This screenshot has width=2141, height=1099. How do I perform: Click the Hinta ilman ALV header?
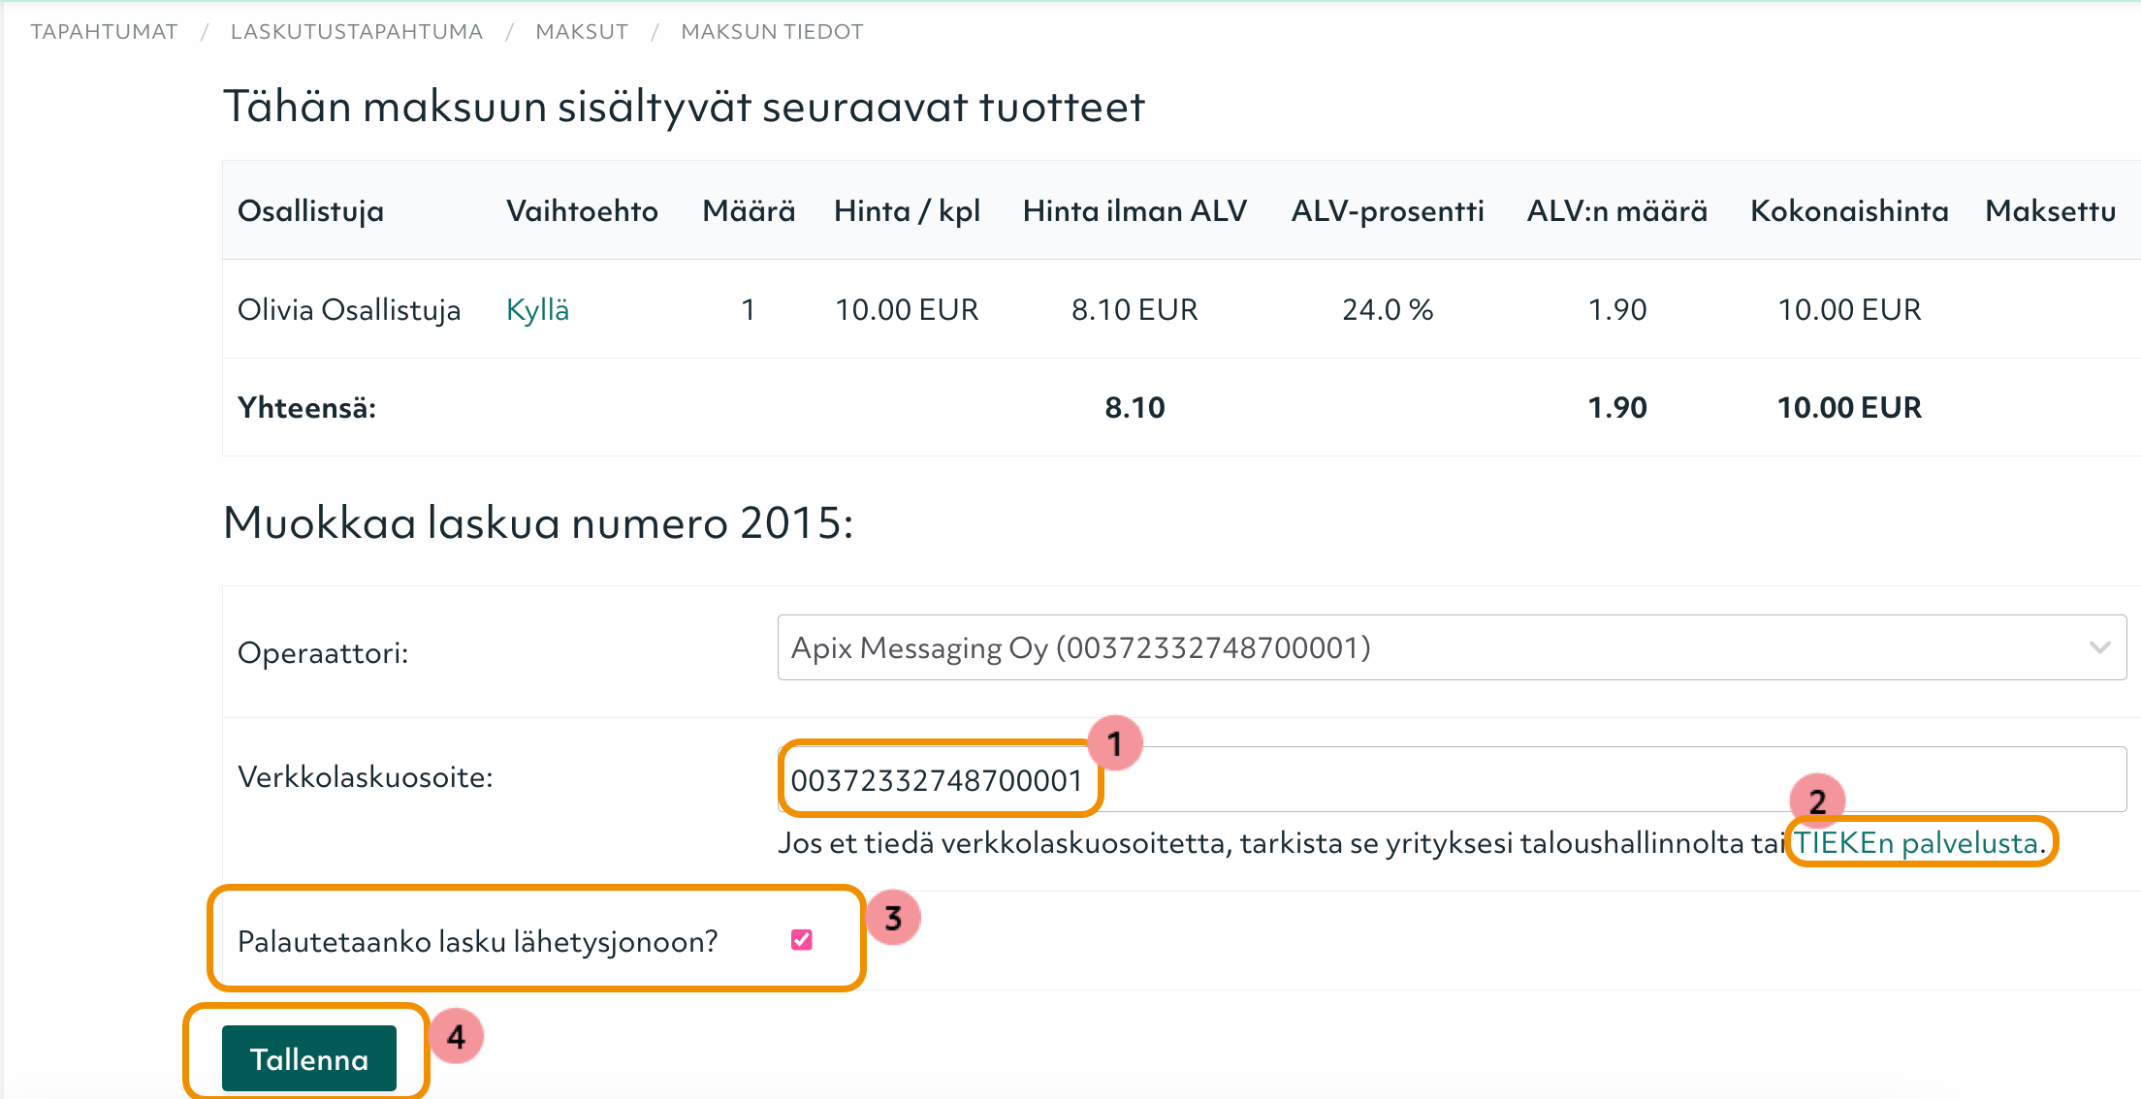(x=1134, y=211)
